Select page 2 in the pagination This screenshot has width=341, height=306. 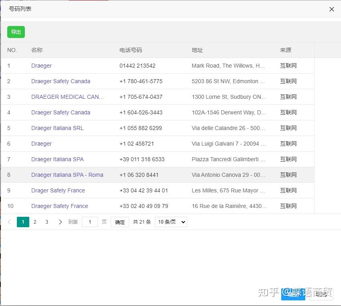click(35, 222)
